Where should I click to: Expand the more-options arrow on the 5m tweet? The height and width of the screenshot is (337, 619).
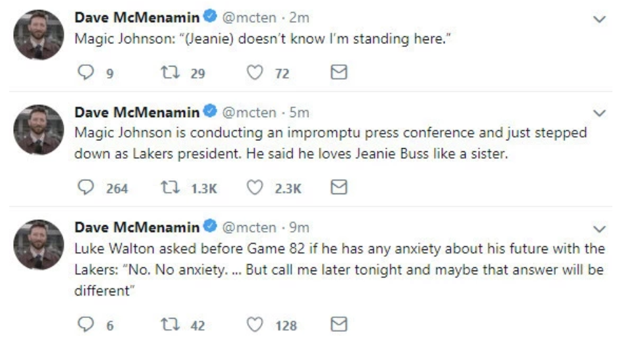pos(599,113)
